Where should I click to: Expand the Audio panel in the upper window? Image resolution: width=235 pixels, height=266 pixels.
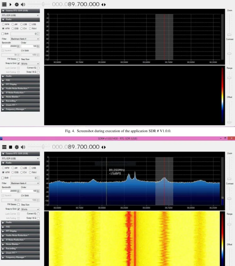point(20,76)
